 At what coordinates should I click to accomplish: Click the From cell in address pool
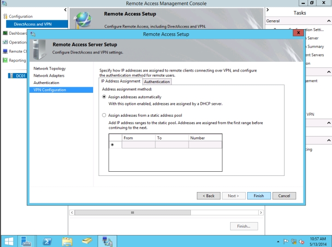click(138, 145)
